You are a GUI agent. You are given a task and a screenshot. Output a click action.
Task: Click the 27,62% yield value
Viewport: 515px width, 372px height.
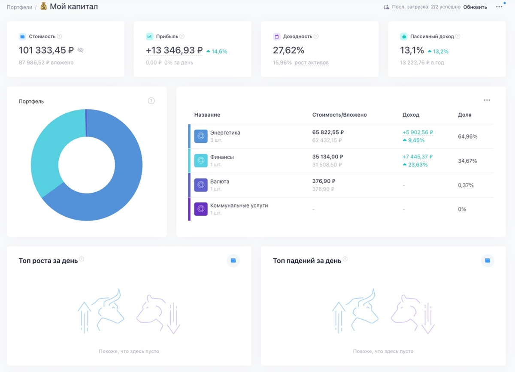pos(289,50)
